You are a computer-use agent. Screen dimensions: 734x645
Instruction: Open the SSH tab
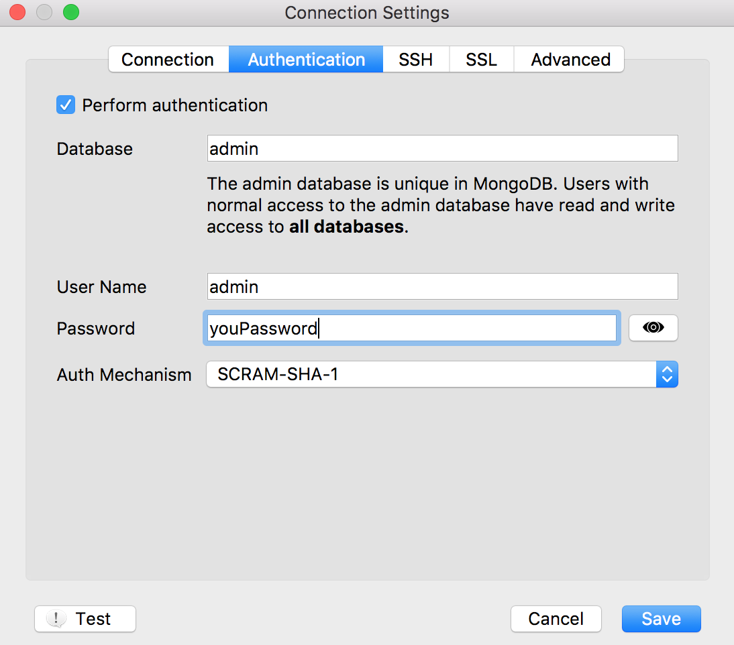point(415,59)
